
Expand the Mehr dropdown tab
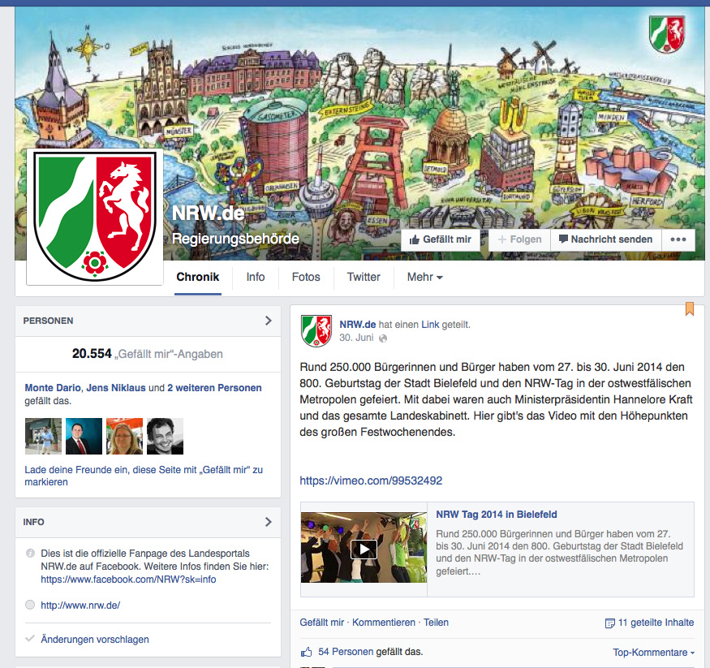pos(424,277)
